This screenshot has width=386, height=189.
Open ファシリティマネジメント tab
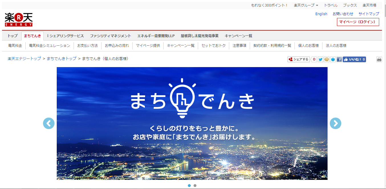111,36
